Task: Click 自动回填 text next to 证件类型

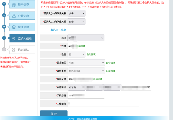Action: tap(110, 71)
